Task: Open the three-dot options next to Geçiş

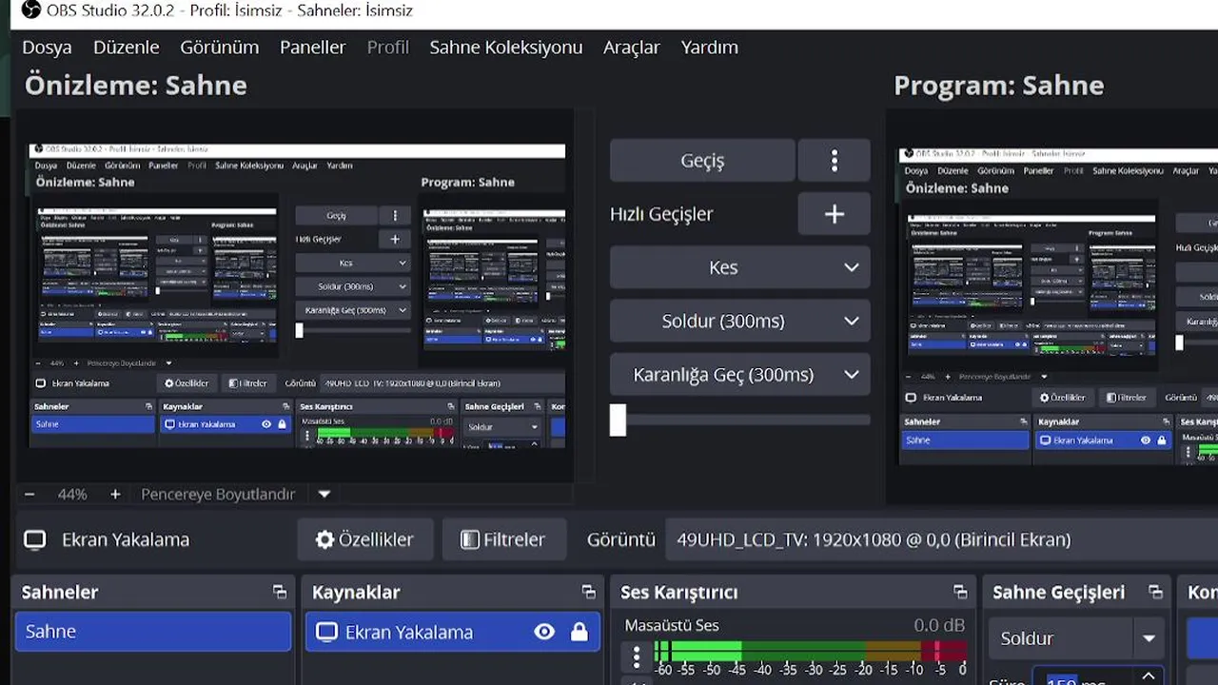Action: click(x=835, y=161)
